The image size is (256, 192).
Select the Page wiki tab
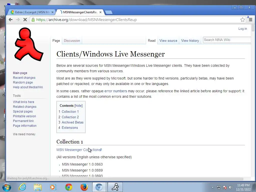coord(56,40)
